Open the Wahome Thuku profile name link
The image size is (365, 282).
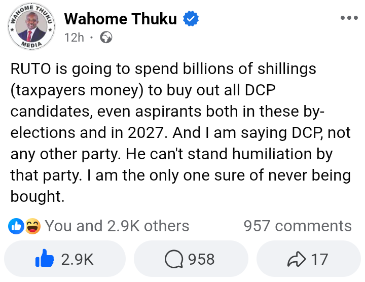pos(121,19)
